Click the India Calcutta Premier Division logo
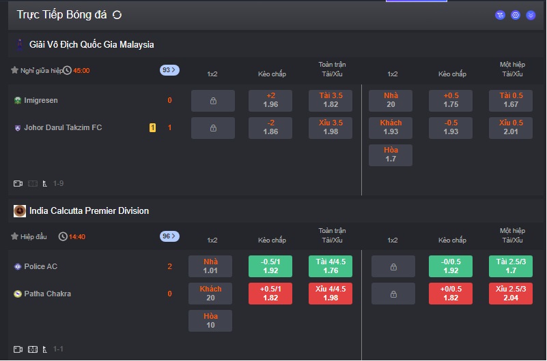547x361 pixels. click(20, 211)
